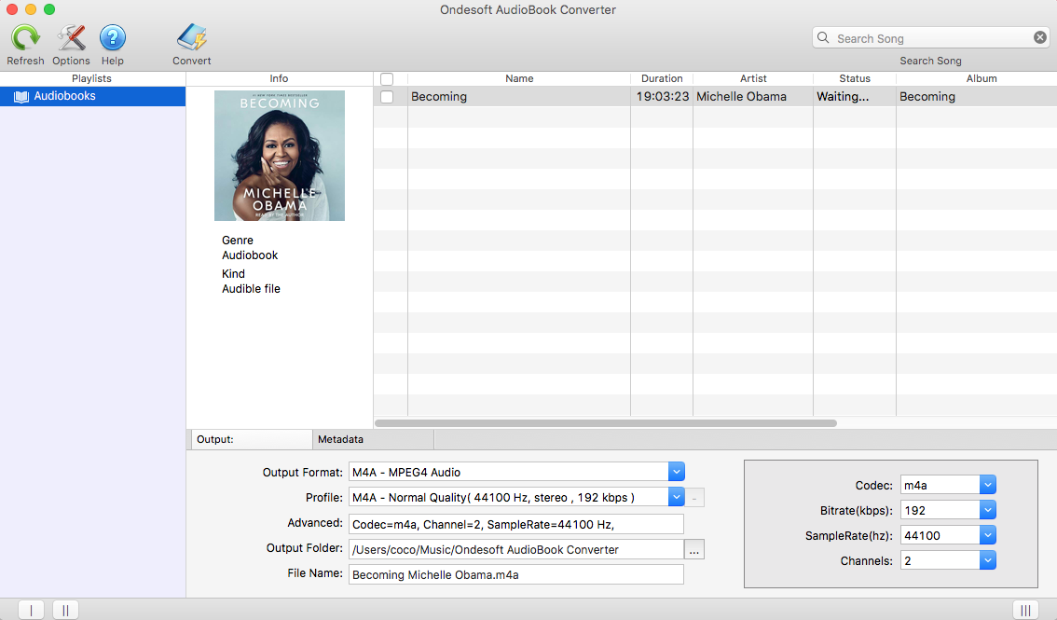Clear the Search Song field
Screen dimensions: 1057x620
(1040, 37)
